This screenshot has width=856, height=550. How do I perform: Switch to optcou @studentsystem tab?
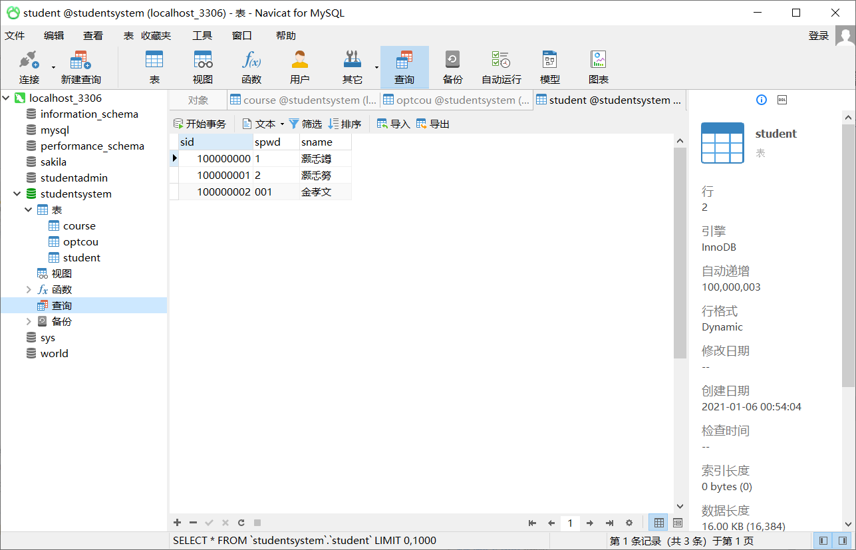click(x=456, y=100)
